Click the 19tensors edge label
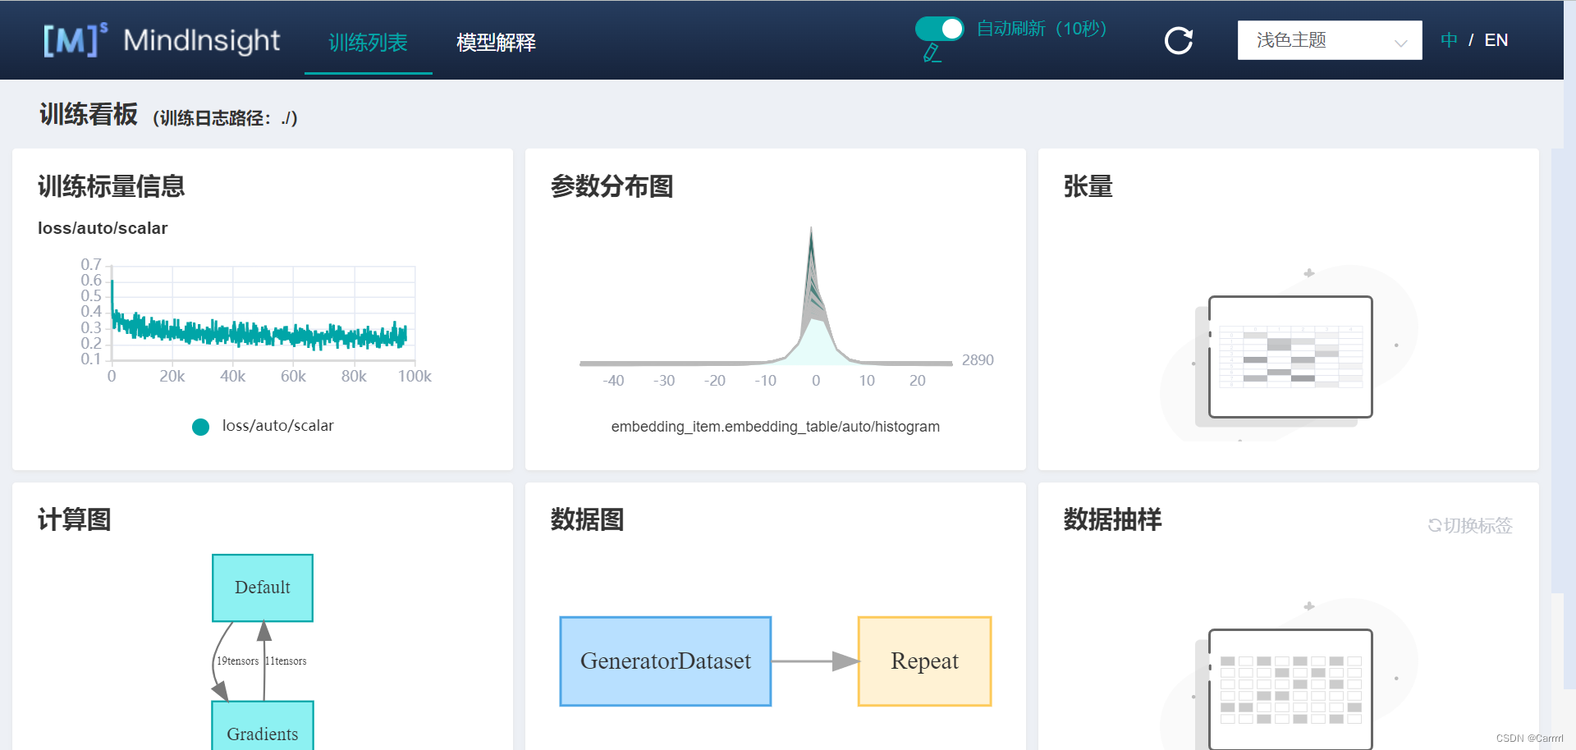 [237, 661]
